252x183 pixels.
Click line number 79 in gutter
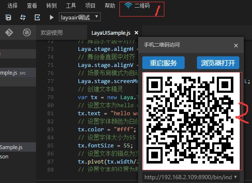coord(50,97)
